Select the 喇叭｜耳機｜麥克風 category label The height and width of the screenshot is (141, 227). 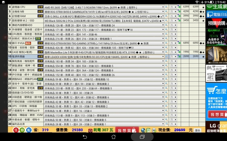coord(23,88)
